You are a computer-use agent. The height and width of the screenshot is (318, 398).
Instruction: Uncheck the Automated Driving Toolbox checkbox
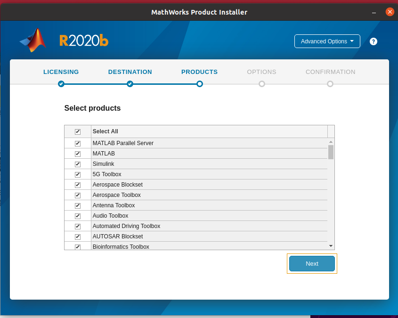pos(78,227)
